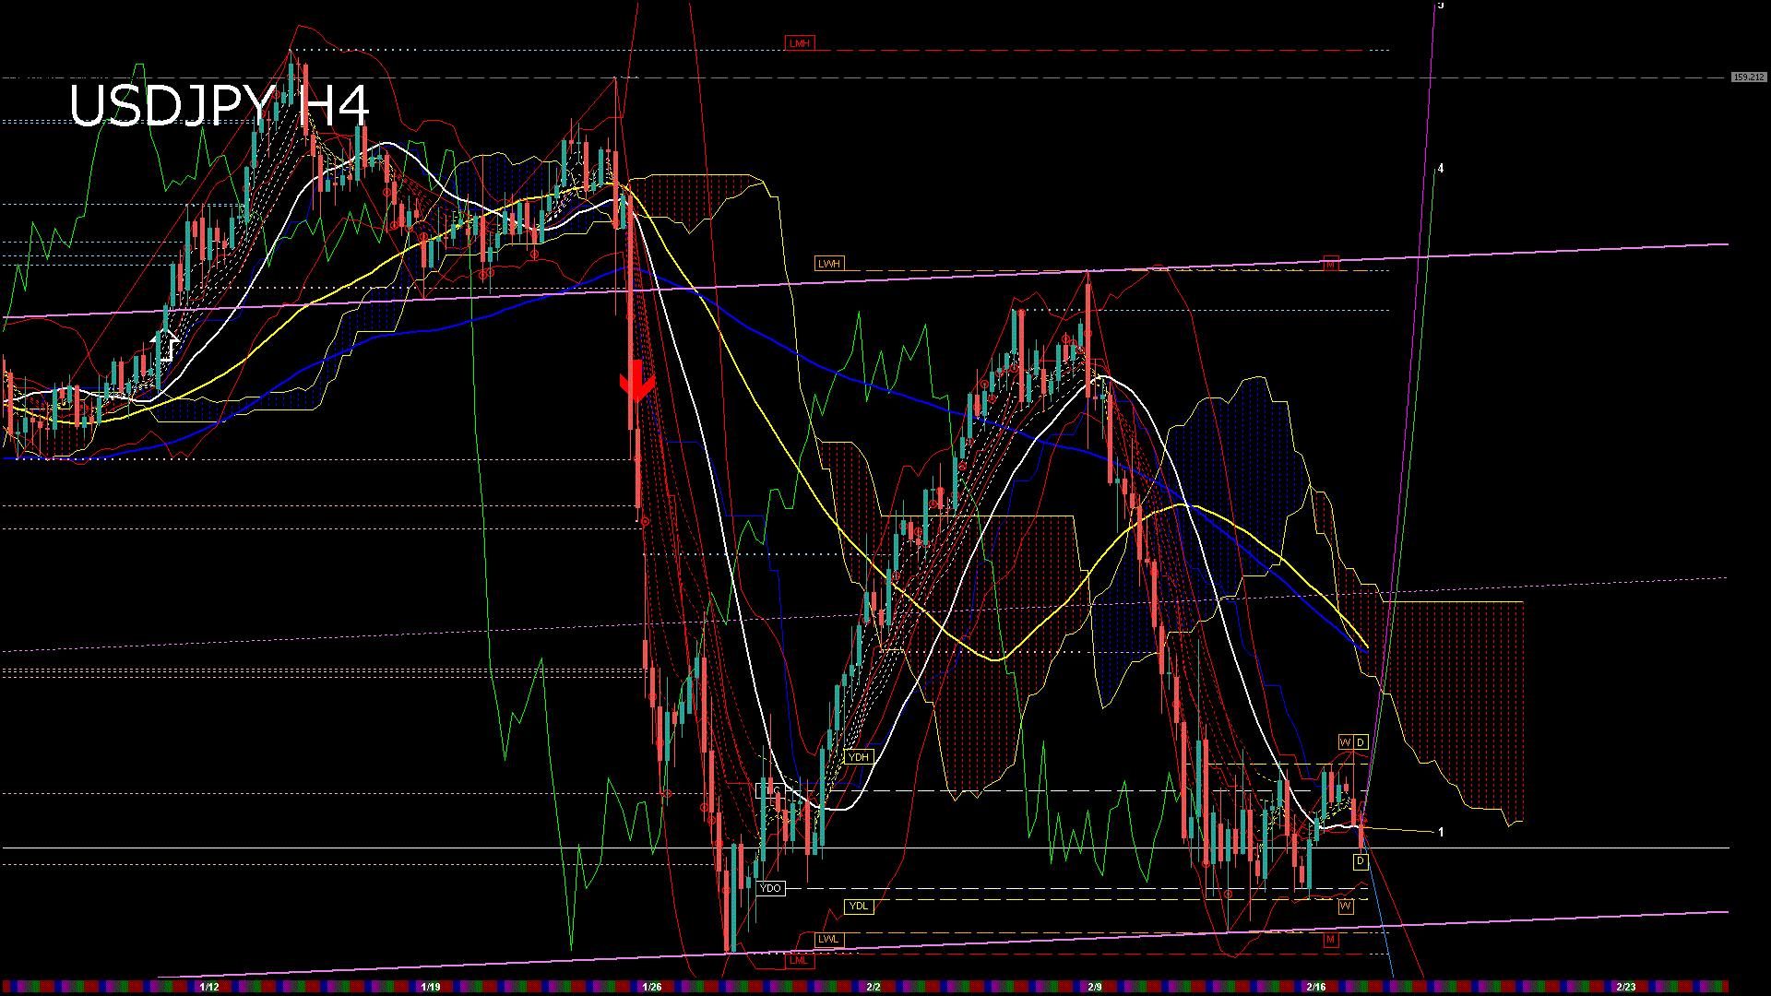Click the LMH level label
This screenshot has height=996, width=1771.
point(801,41)
